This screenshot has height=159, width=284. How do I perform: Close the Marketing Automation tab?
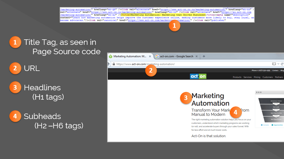[150, 56]
